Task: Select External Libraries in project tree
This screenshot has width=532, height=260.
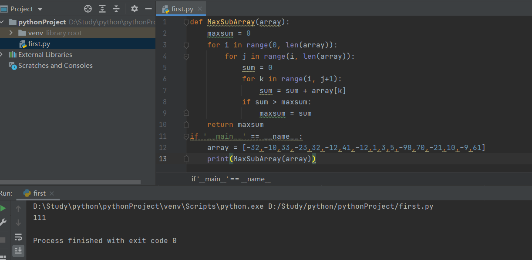Action: (77, 55)
